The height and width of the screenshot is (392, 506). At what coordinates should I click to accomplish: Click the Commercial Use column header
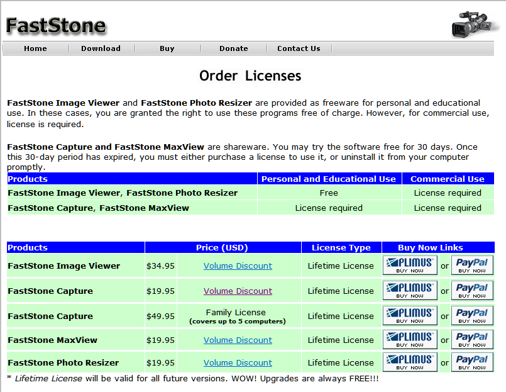[448, 179]
